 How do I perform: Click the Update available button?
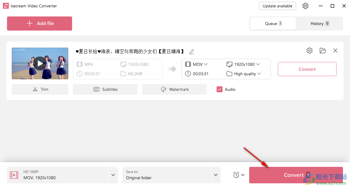pyautogui.click(x=278, y=6)
